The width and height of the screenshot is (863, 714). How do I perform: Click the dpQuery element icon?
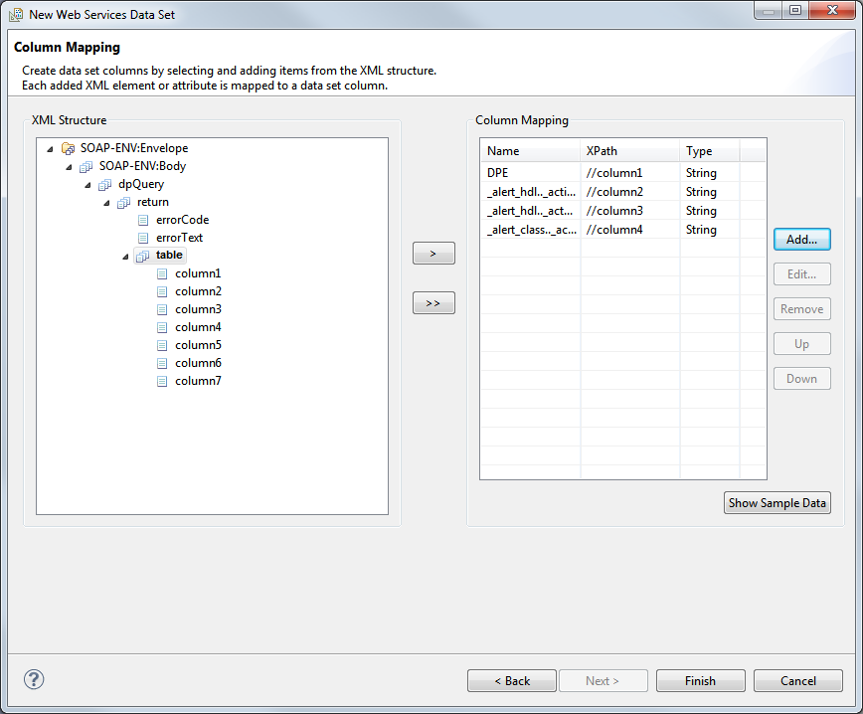point(105,184)
